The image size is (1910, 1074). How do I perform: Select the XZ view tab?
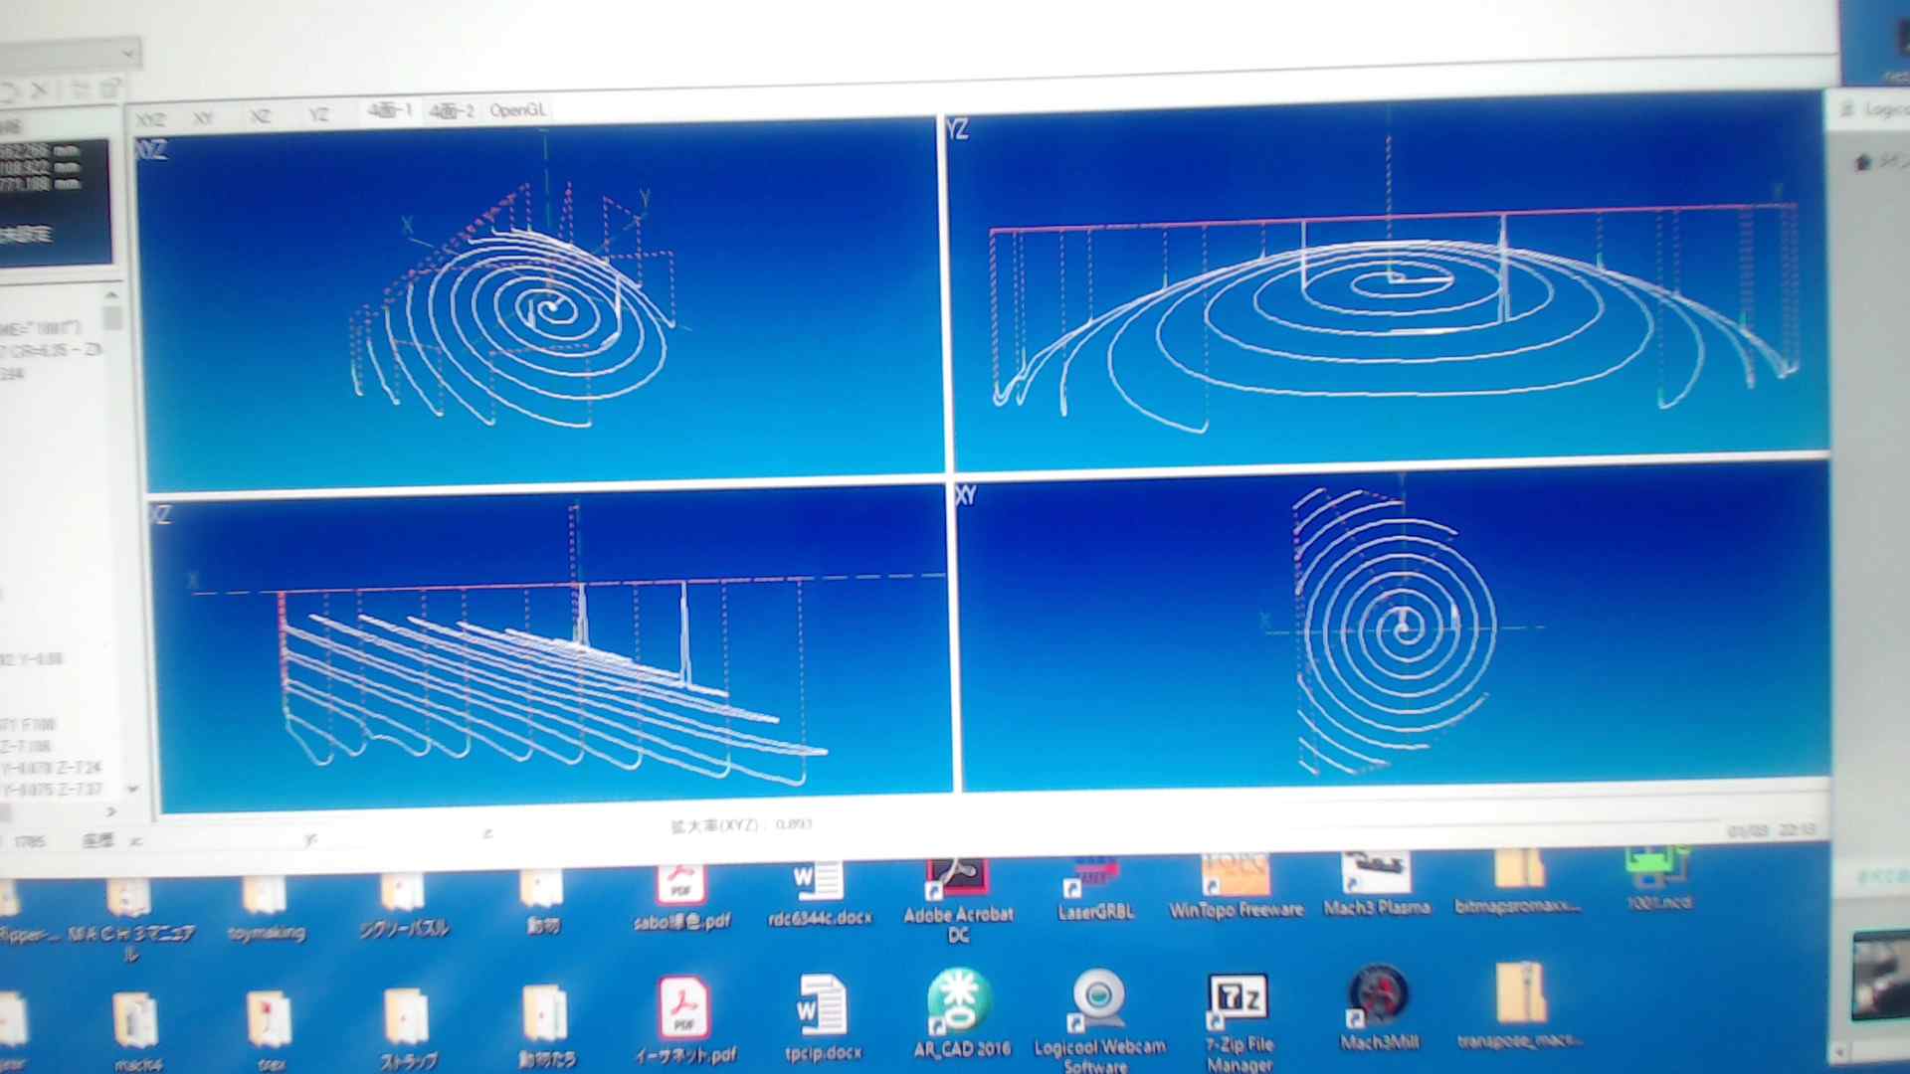261,116
